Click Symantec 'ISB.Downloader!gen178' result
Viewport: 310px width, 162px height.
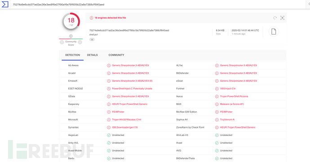coord(125,127)
